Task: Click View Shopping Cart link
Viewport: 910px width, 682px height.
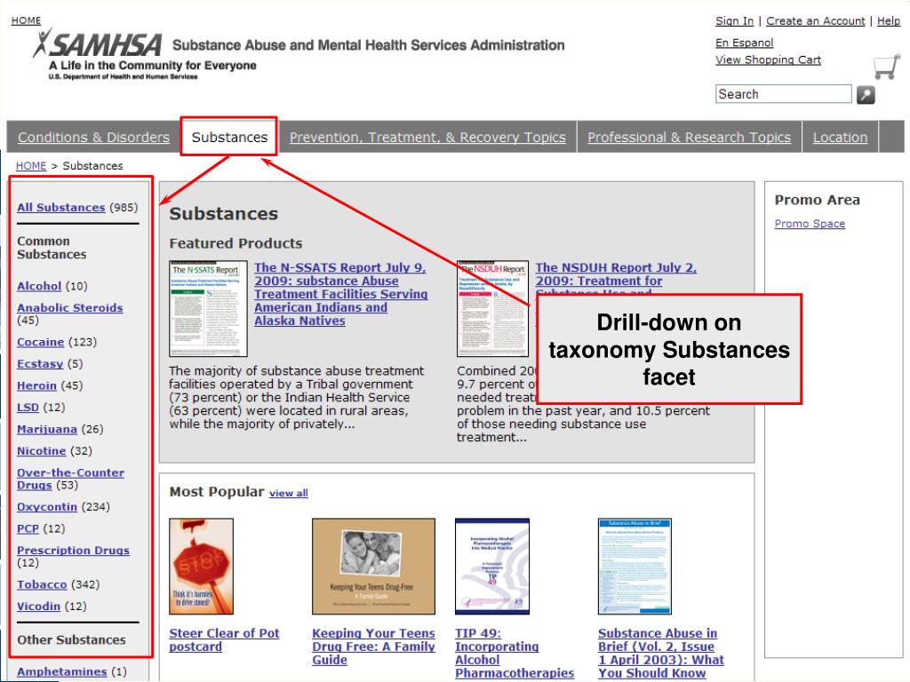Action: pyautogui.click(x=768, y=59)
